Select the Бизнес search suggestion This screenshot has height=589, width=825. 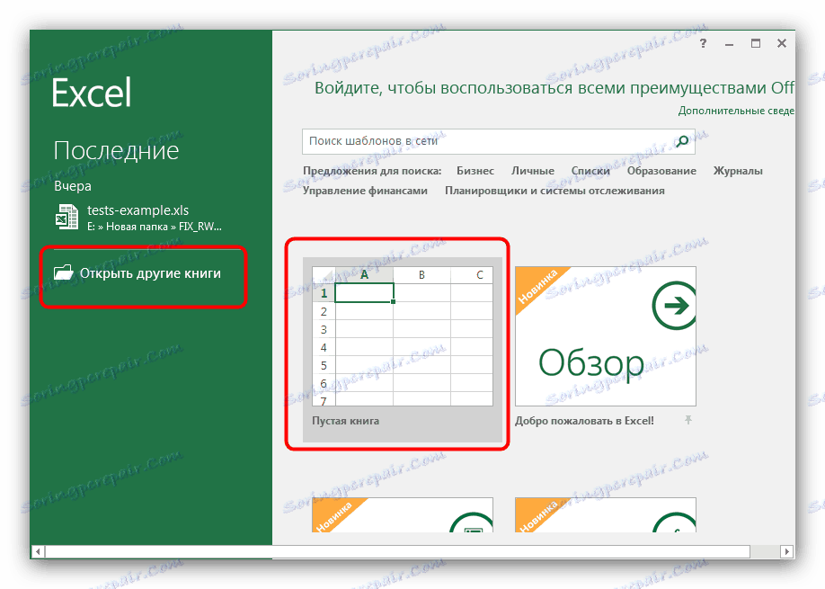coord(475,170)
